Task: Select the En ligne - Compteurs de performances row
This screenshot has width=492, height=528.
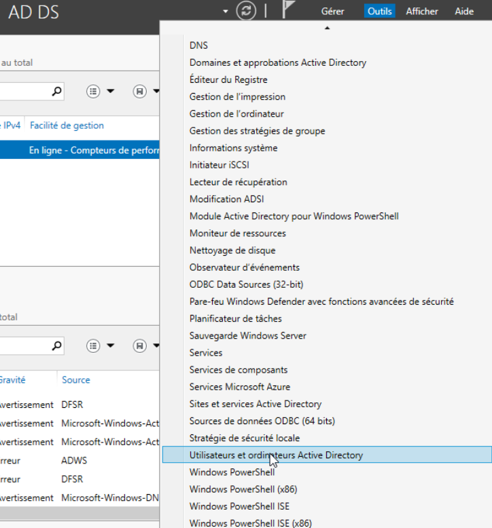Action: click(80, 150)
